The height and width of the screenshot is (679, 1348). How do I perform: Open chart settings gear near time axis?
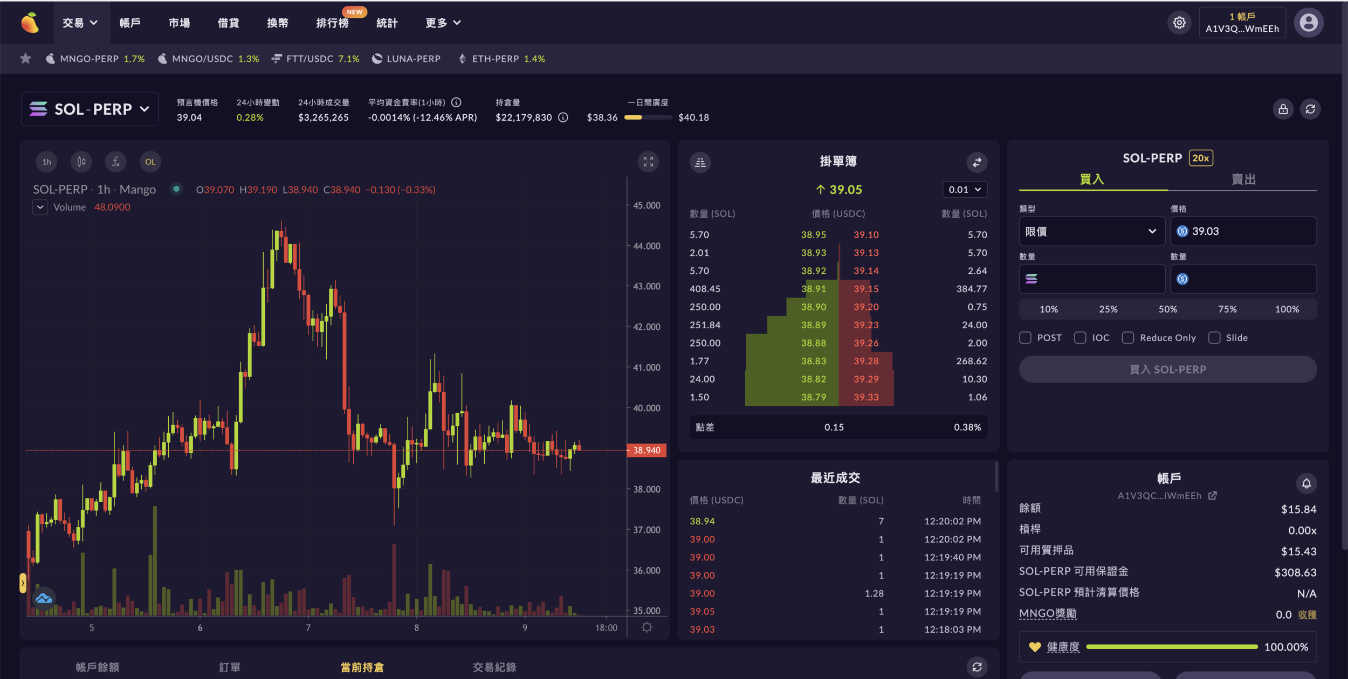tap(647, 627)
